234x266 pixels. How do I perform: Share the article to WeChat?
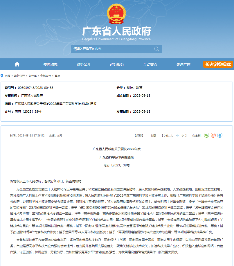(x=206, y=135)
